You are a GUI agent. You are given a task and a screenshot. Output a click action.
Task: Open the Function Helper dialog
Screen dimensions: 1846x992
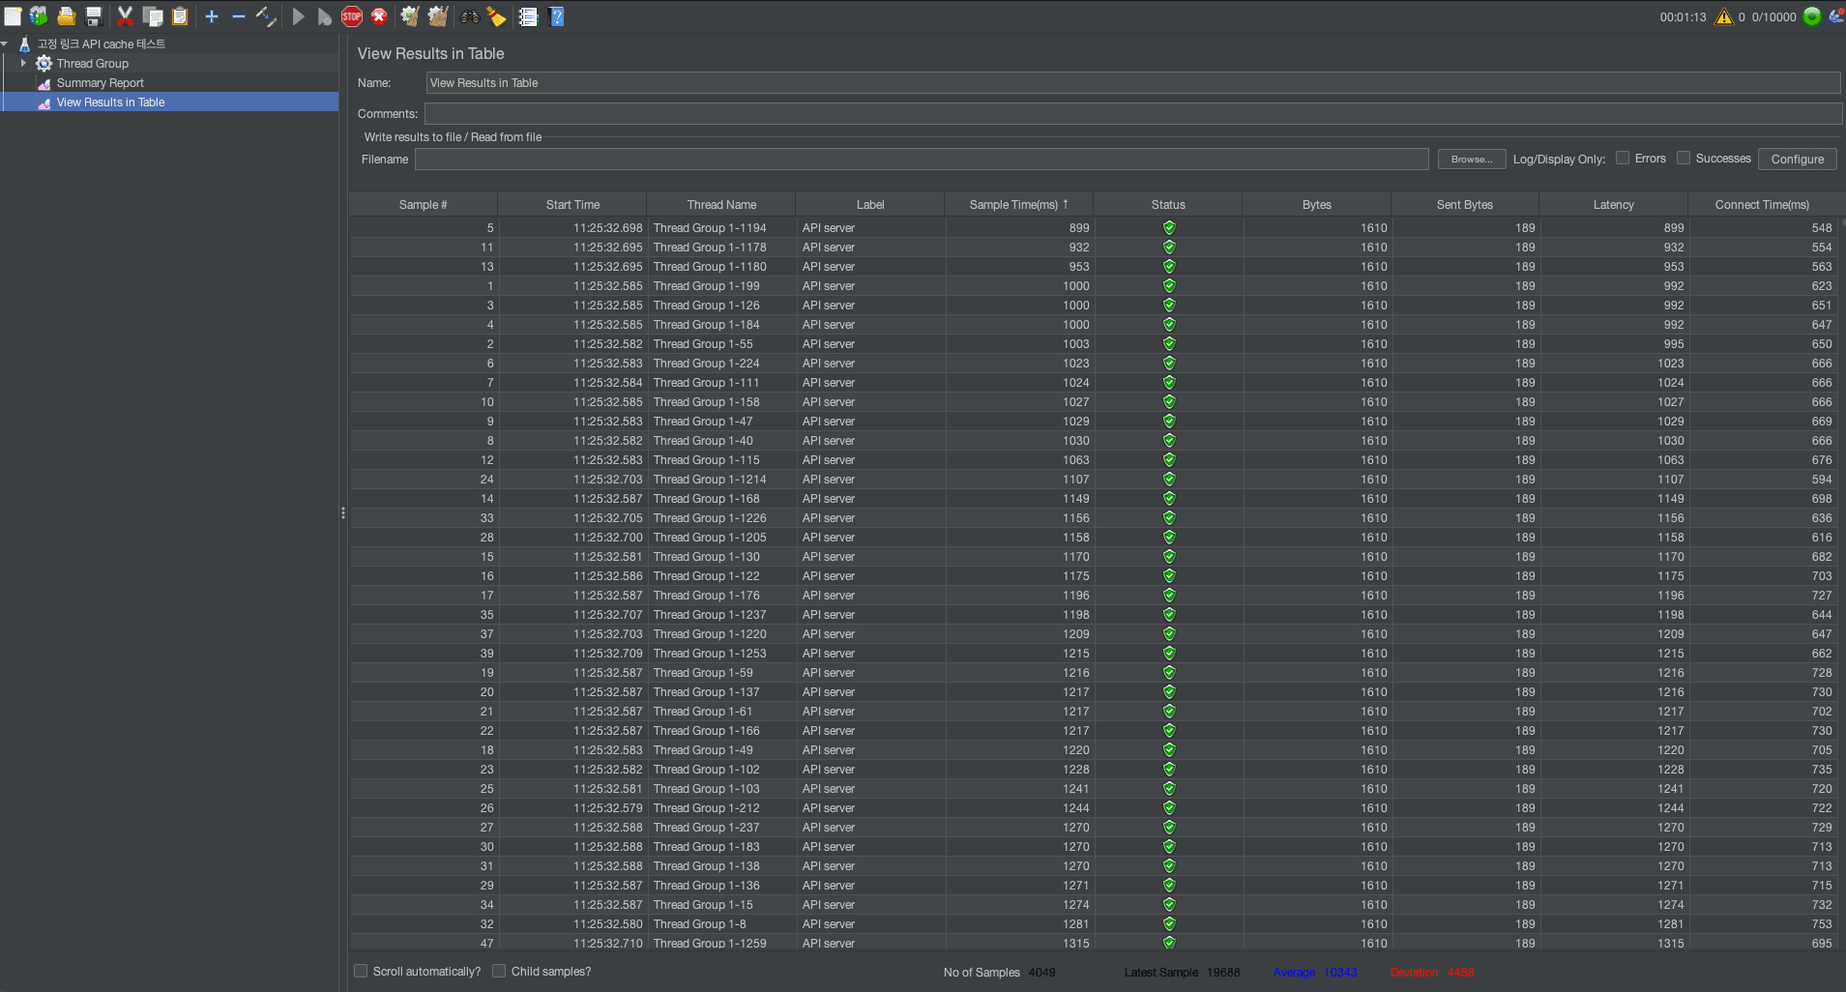(528, 16)
